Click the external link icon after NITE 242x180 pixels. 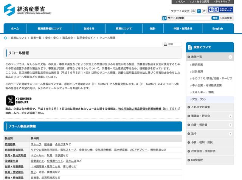tap(179, 109)
